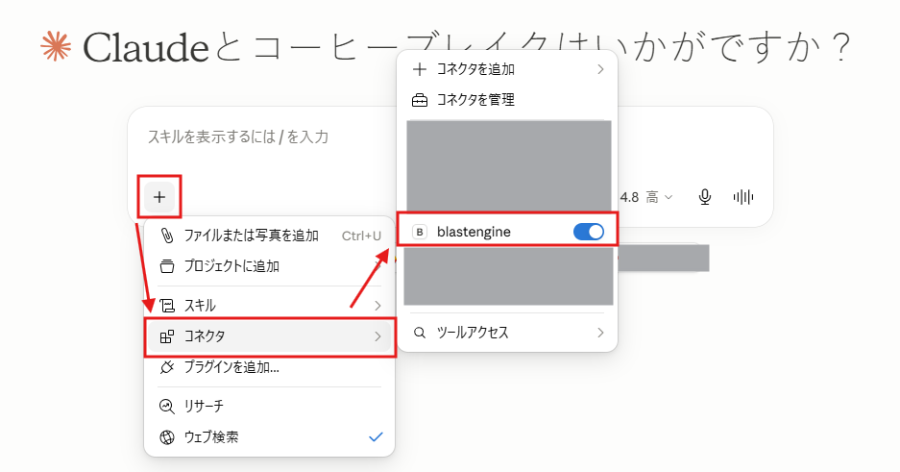Choose コネクタを管理 in connector submenu
The height and width of the screenshot is (472, 900).
pos(508,101)
